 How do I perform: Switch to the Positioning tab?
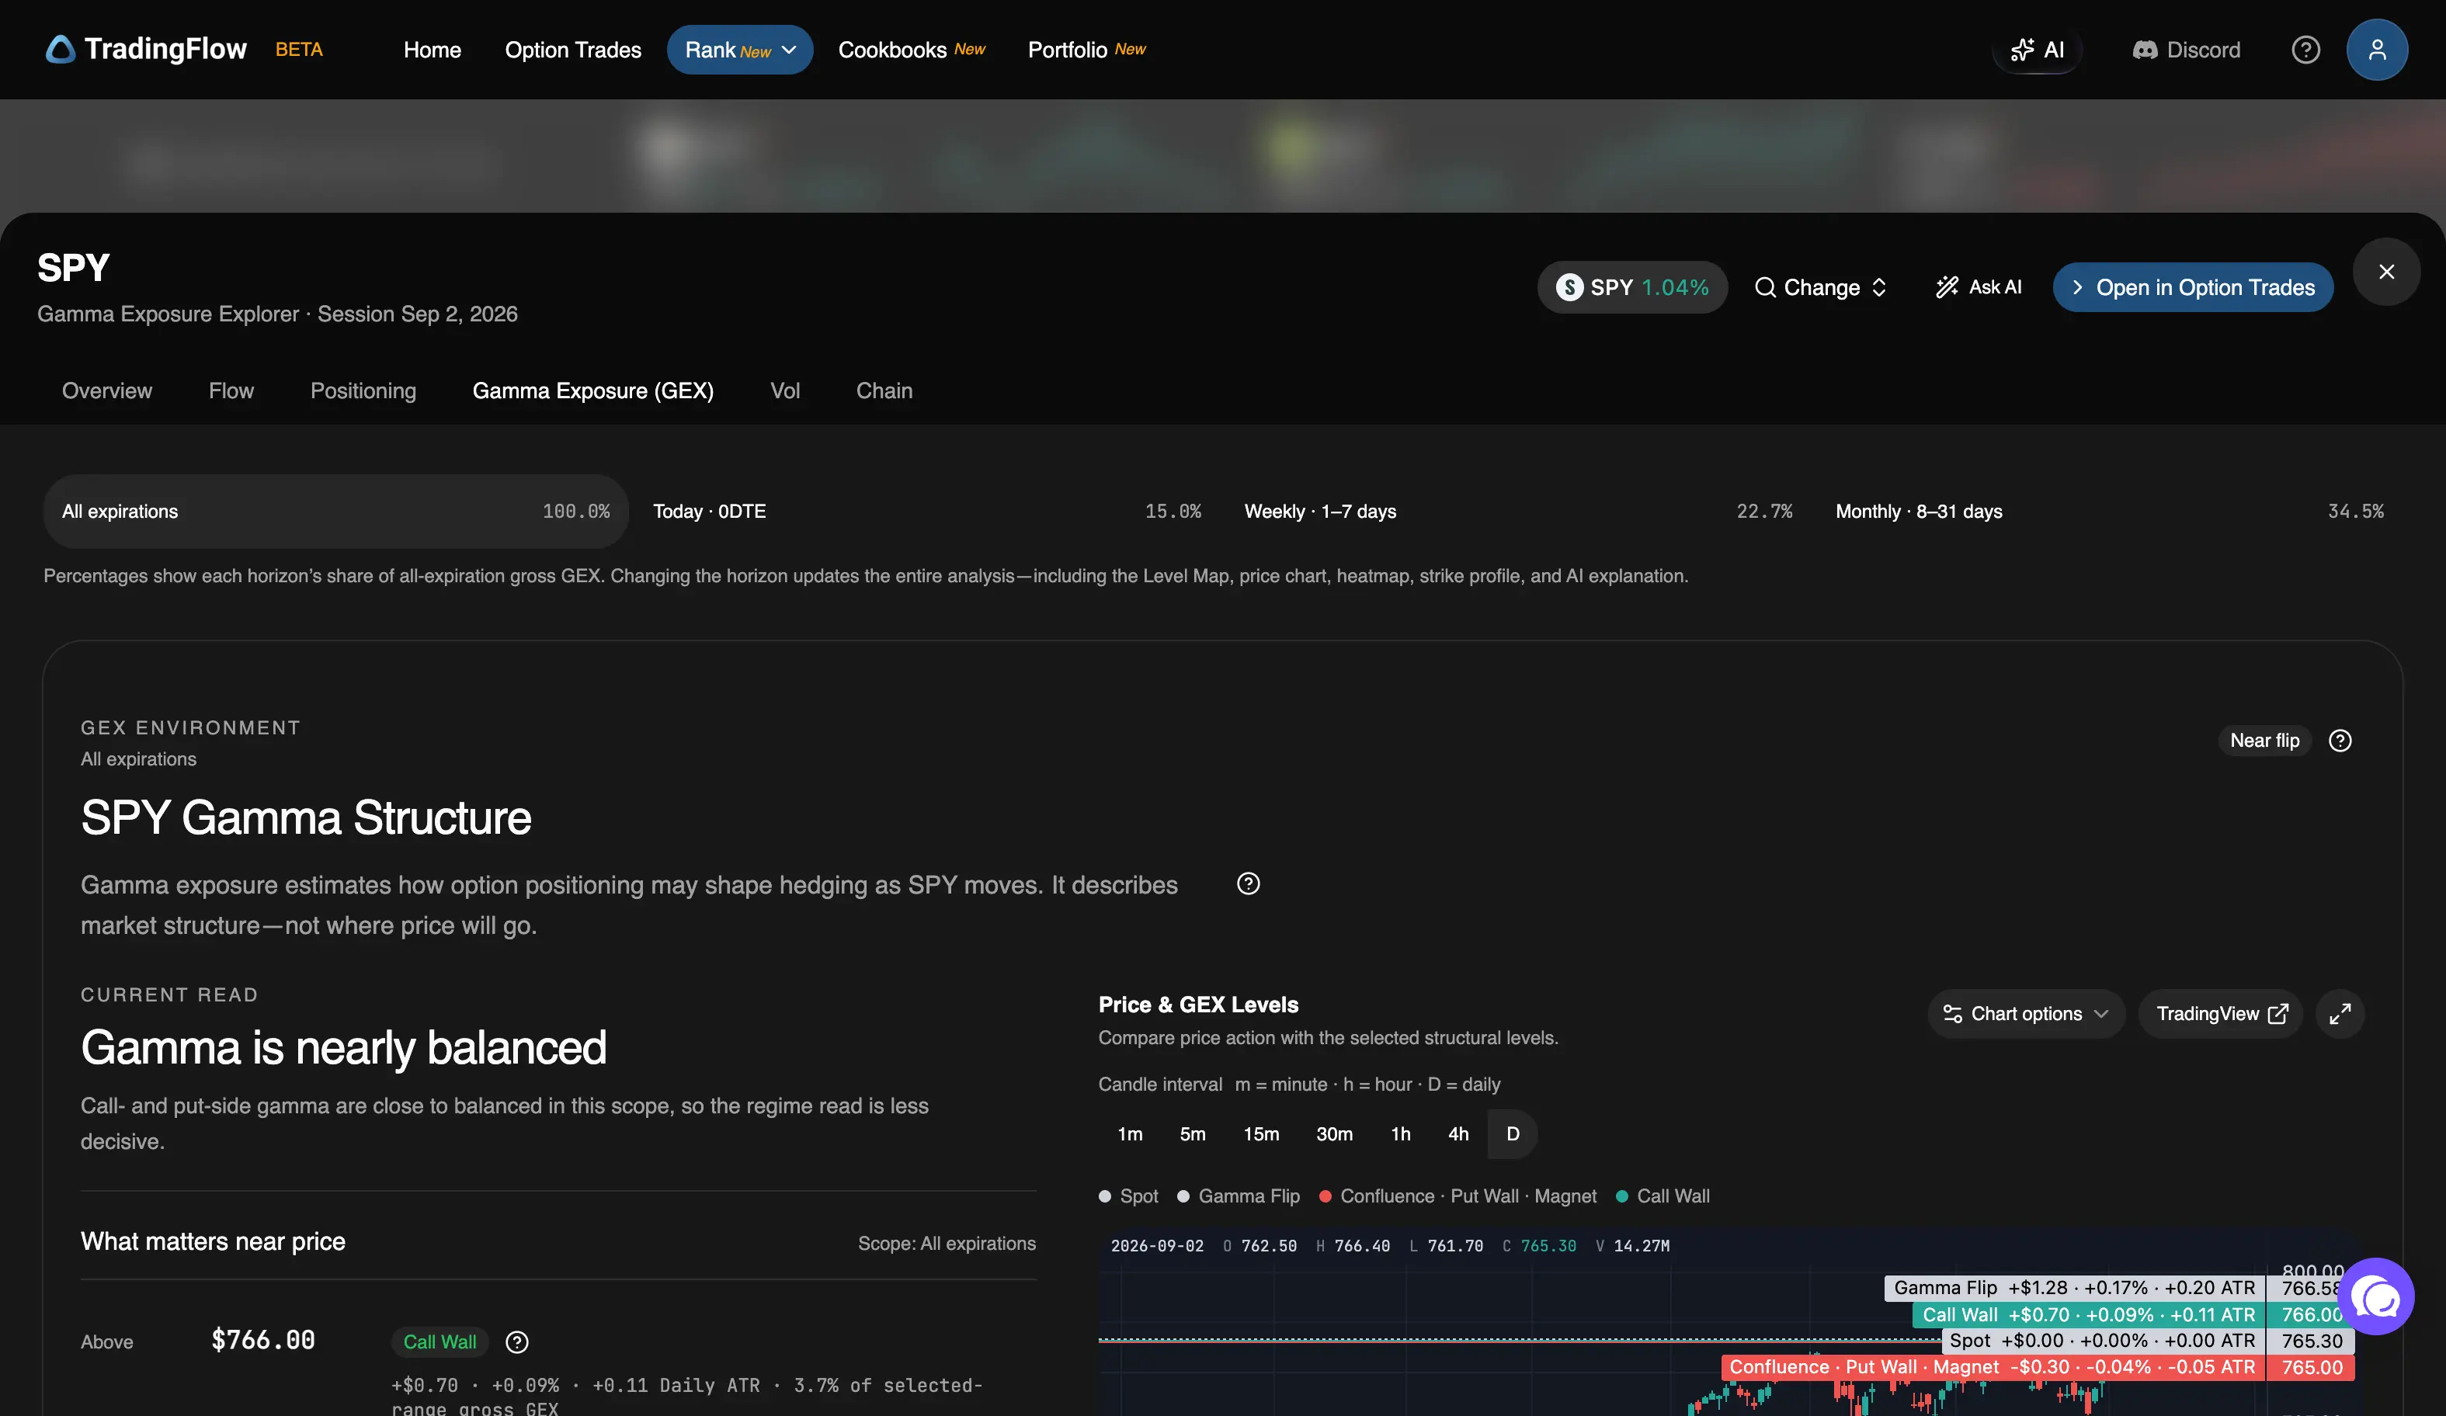[363, 390]
